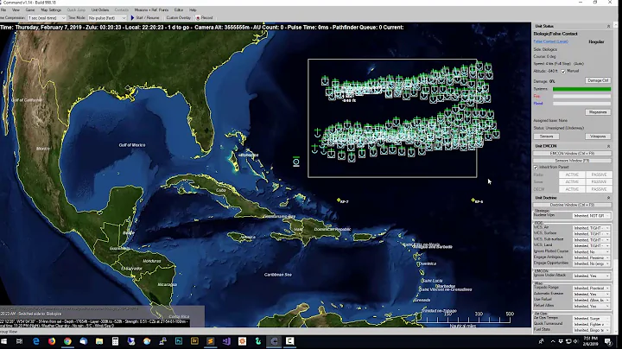Open the File menu
This screenshot has width=622, height=349.
(3, 10)
